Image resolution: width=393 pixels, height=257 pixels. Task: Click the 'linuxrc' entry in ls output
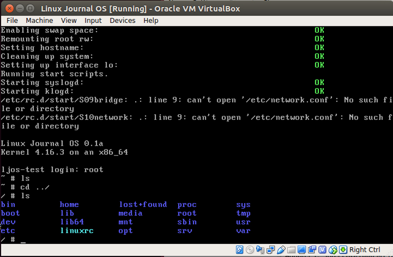(77, 231)
